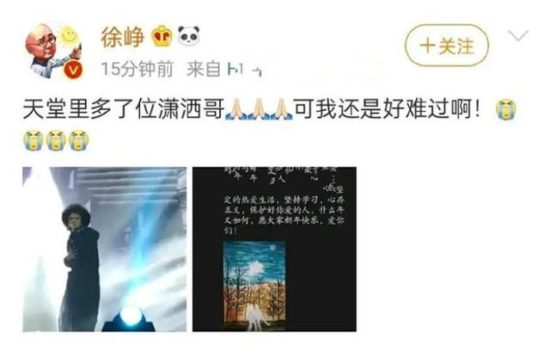
Task: Open the 徐峥 username link
Action: pos(123,37)
